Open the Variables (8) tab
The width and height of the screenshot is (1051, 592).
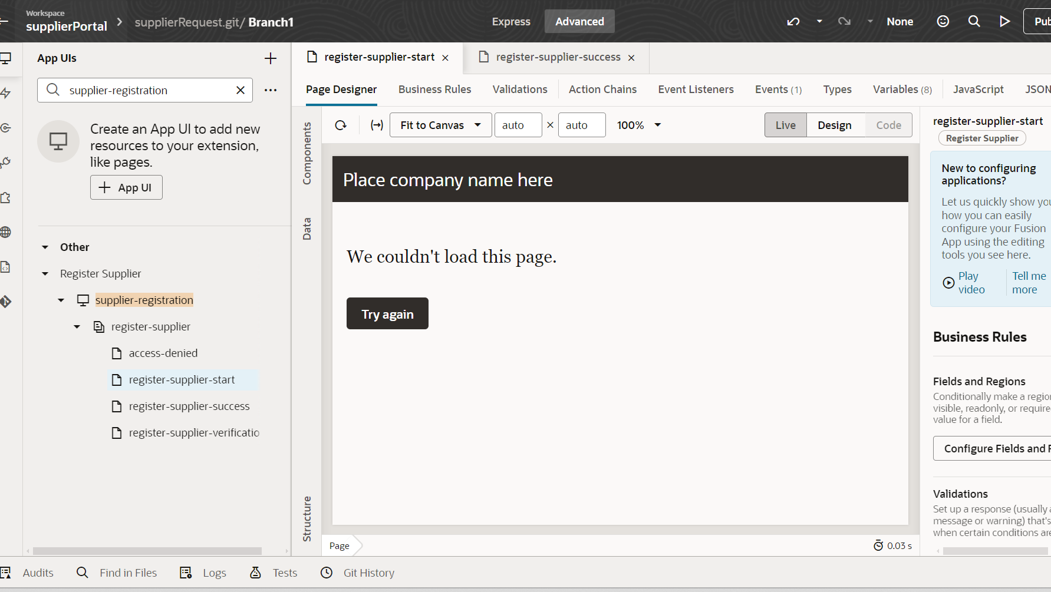coord(902,90)
